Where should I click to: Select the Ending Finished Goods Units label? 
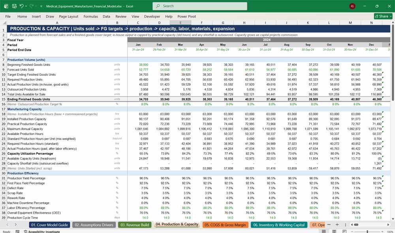(x=28, y=99)
